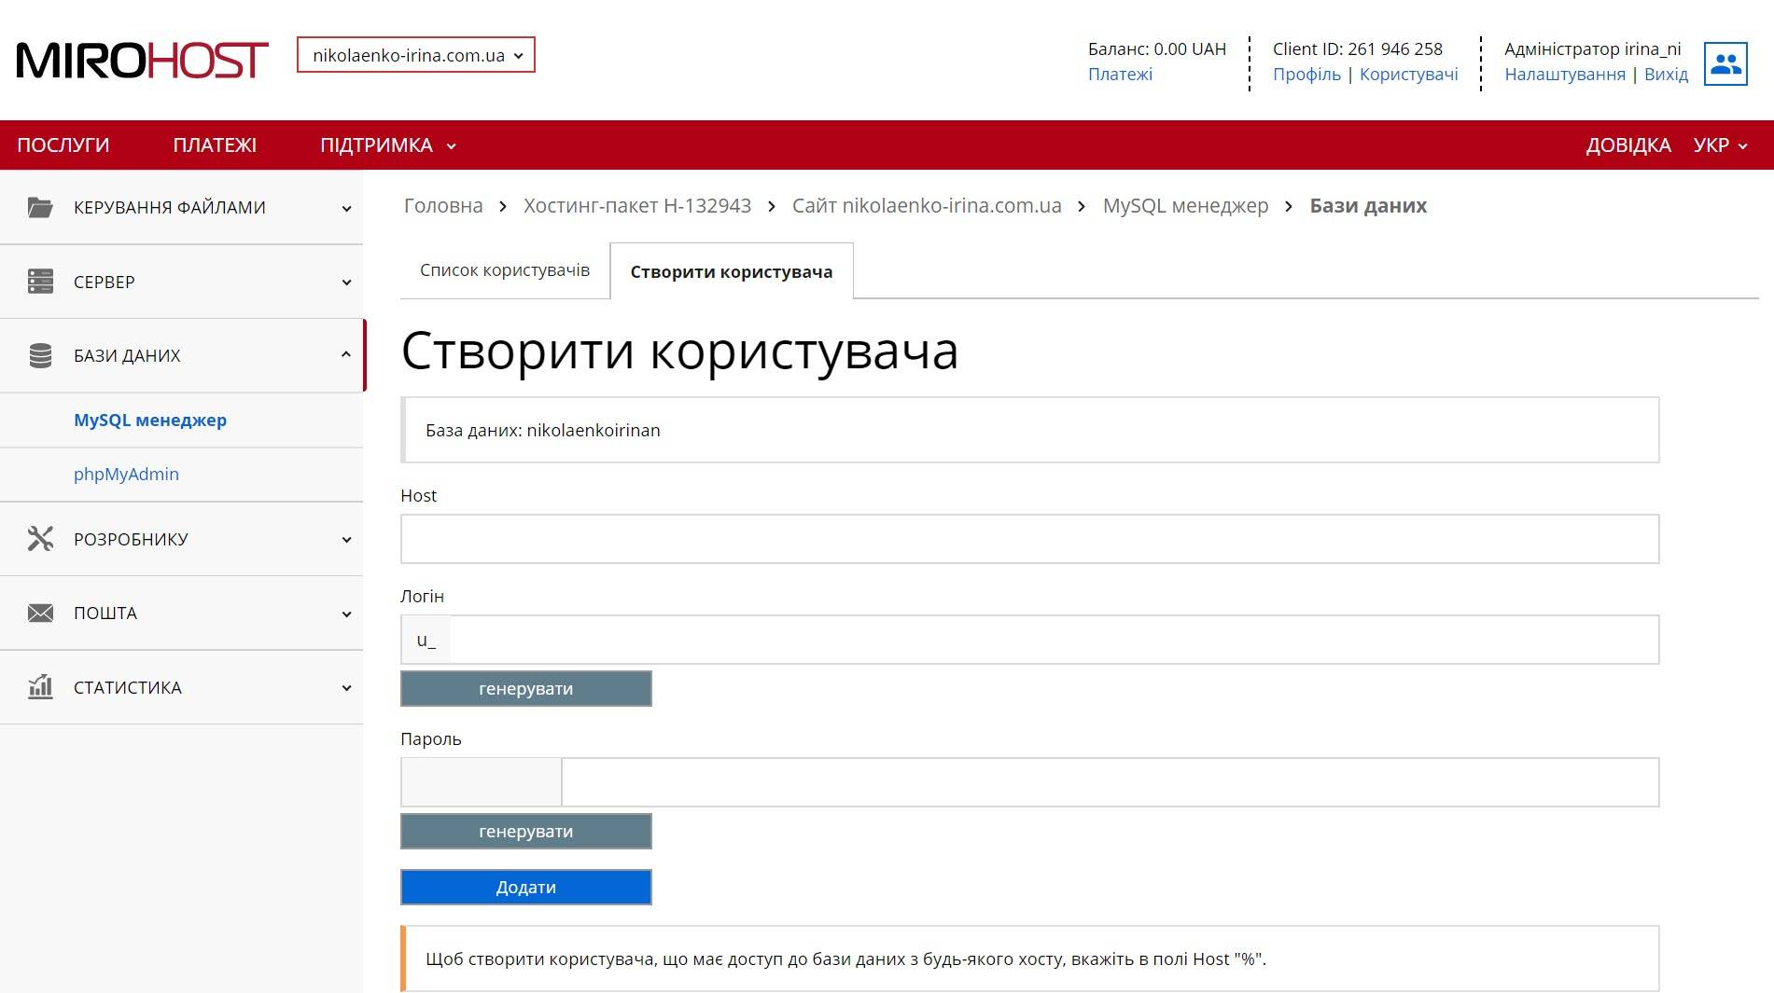
Task: Open the Користувачі link
Action: tap(1408, 75)
